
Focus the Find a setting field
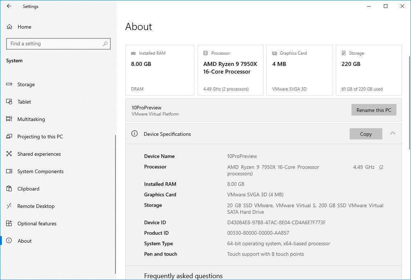pos(58,44)
